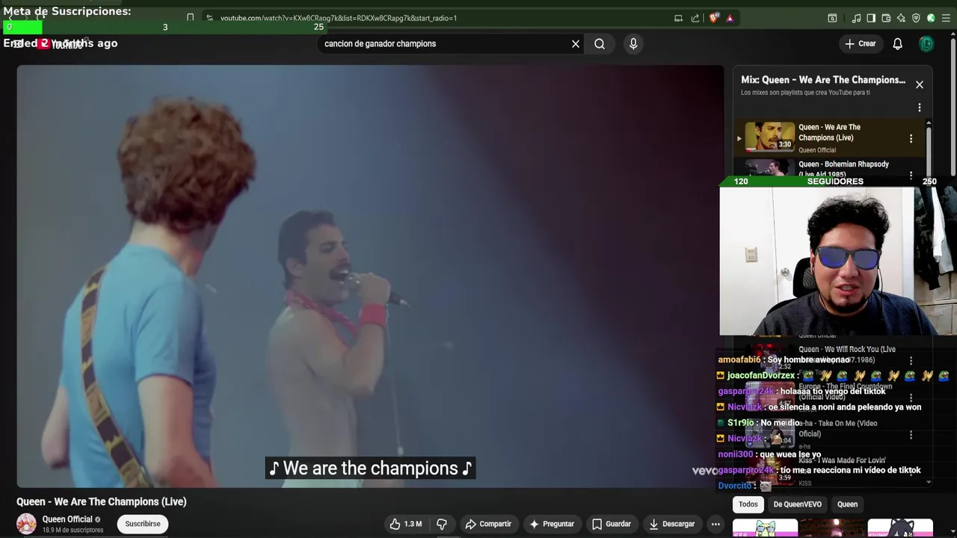
Task: Open options for Bohemian Rhapsody playlist item
Action: pos(911,175)
